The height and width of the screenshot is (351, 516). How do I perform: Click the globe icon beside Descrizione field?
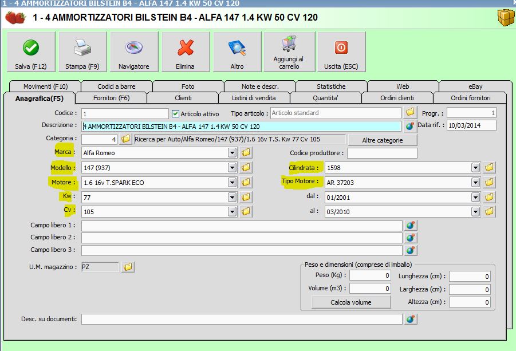click(x=410, y=126)
